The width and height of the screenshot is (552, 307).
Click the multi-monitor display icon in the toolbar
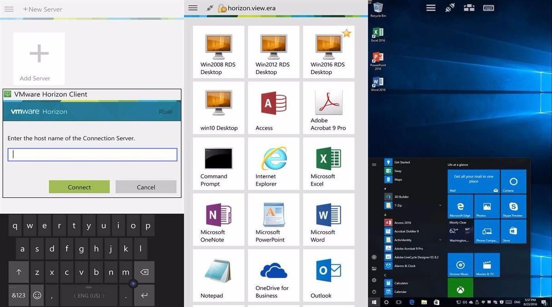point(470,7)
